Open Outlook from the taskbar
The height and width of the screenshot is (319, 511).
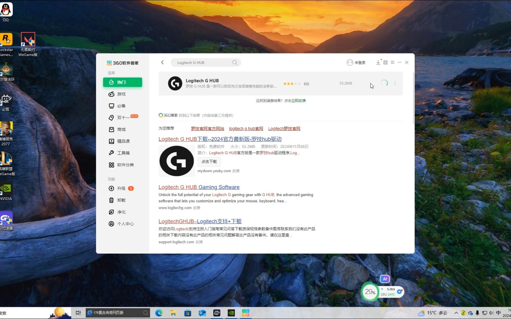(x=202, y=313)
